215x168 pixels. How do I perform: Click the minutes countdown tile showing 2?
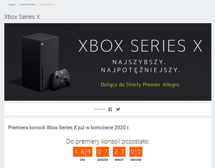click(116, 152)
